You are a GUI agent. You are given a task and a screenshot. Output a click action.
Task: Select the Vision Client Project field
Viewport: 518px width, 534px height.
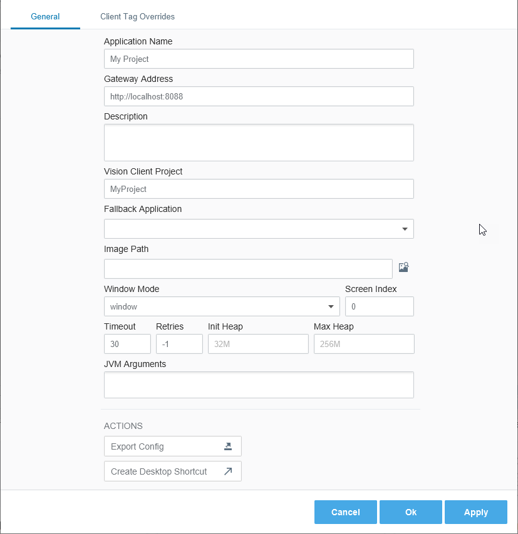(259, 189)
